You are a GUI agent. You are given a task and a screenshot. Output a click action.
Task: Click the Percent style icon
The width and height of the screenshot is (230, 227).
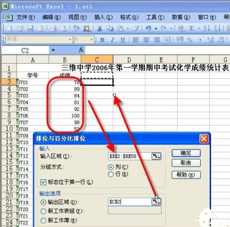pyautogui.click(x=190, y=40)
